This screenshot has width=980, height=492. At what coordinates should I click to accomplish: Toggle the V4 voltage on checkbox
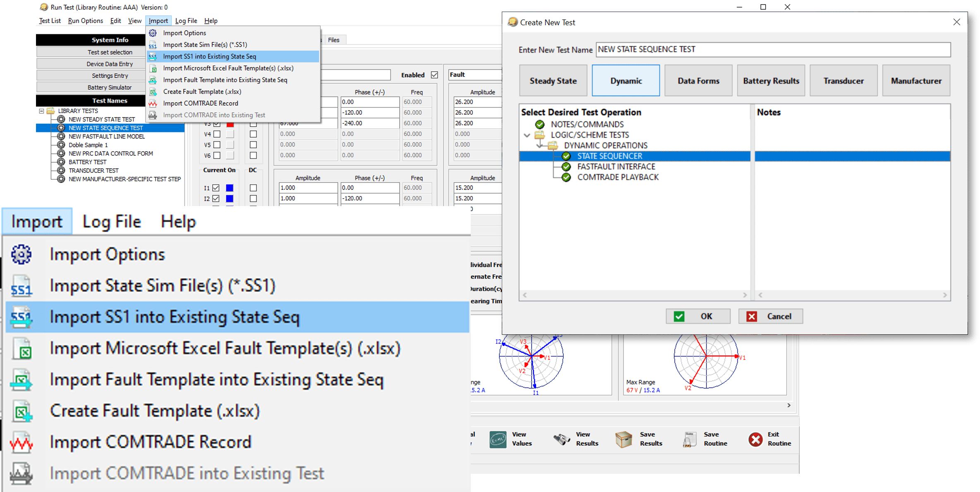tap(217, 134)
